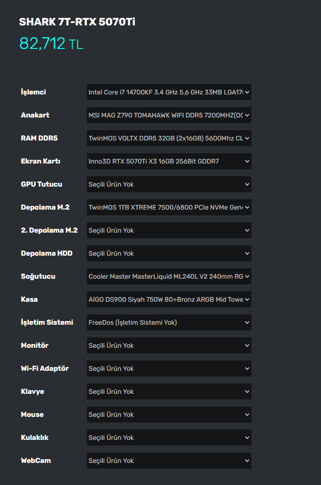This screenshot has width=321, height=485.
Task: Expand the RAM DDR5 selection dropdown
Action: pyautogui.click(x=169, y=138)
